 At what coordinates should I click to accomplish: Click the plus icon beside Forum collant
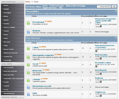pyautogui.click(x=27, y=7)
